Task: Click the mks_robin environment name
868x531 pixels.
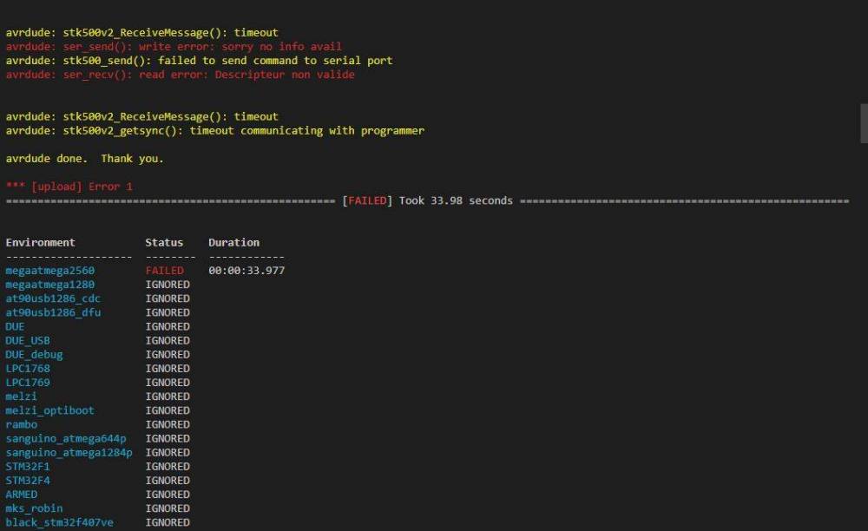Action: (34, 508)
